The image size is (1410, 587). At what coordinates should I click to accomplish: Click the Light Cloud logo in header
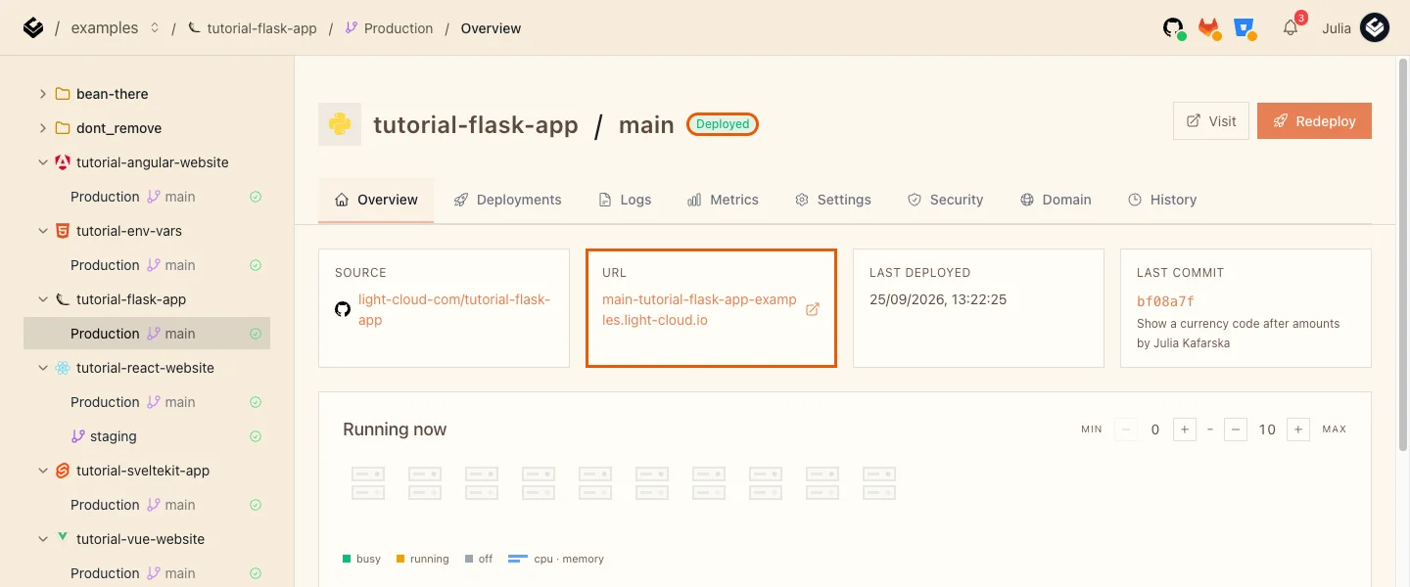(33, 28)
